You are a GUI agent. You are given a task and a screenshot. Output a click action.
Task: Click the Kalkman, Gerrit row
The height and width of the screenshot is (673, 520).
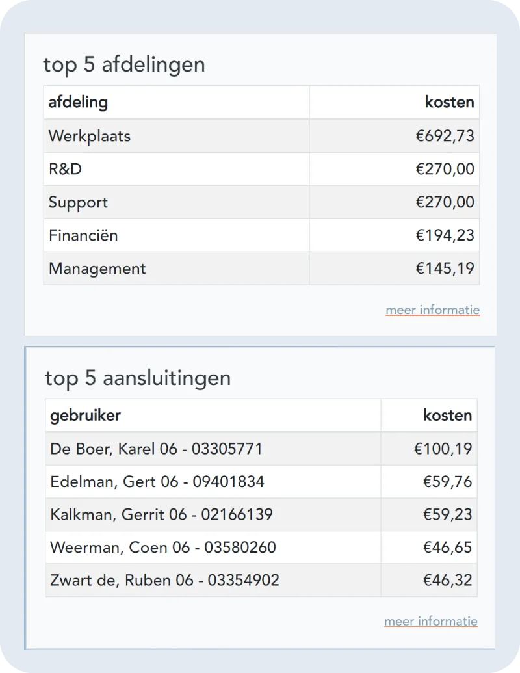coord(261,514)
